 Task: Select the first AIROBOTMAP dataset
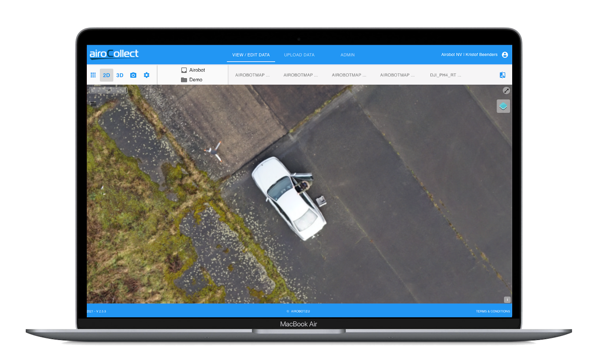click(252, 75)
